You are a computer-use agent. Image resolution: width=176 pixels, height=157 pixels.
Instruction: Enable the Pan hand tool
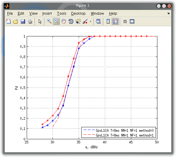click(64, 21)
